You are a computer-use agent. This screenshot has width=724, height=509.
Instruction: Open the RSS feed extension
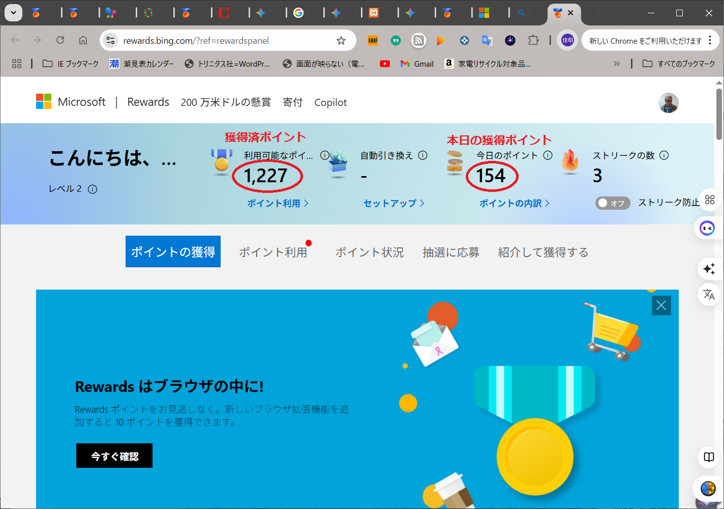418,40
